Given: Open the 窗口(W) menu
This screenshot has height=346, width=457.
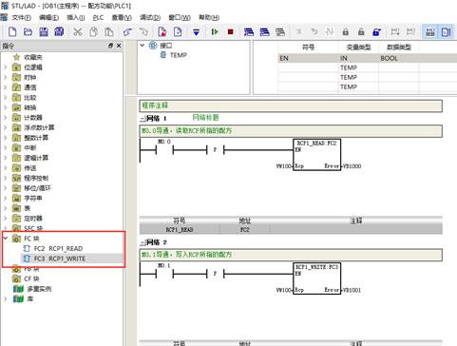Looking at the screenshot, I should point(180,17).
